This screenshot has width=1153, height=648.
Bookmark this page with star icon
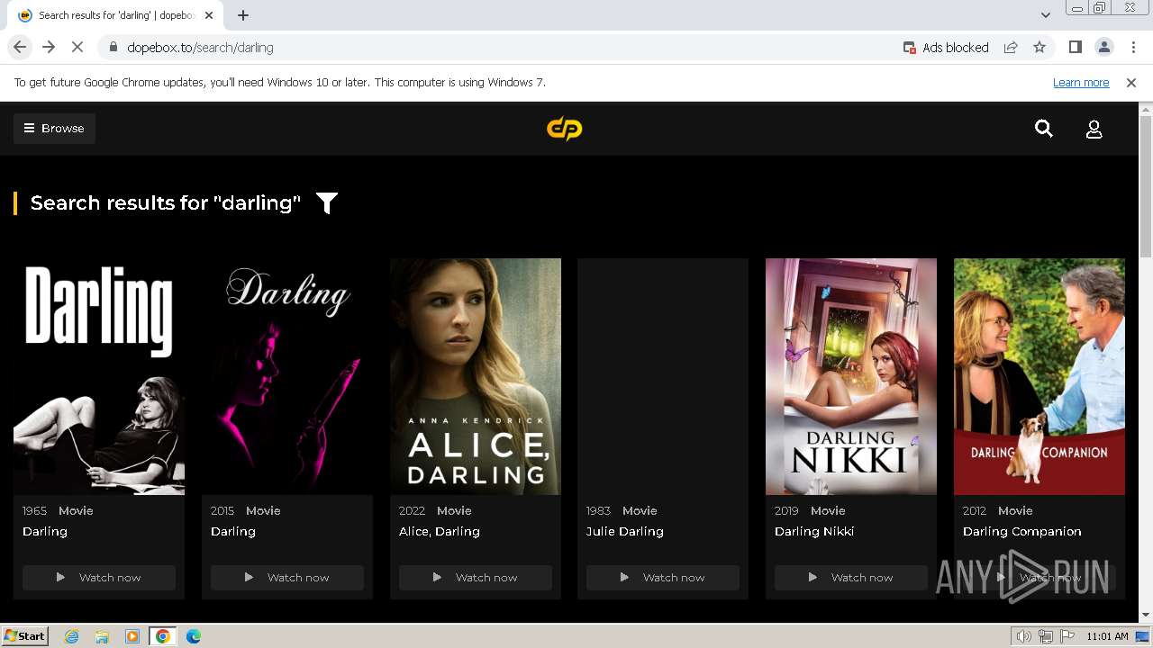pyautogui.click(x=1040, y=47)
